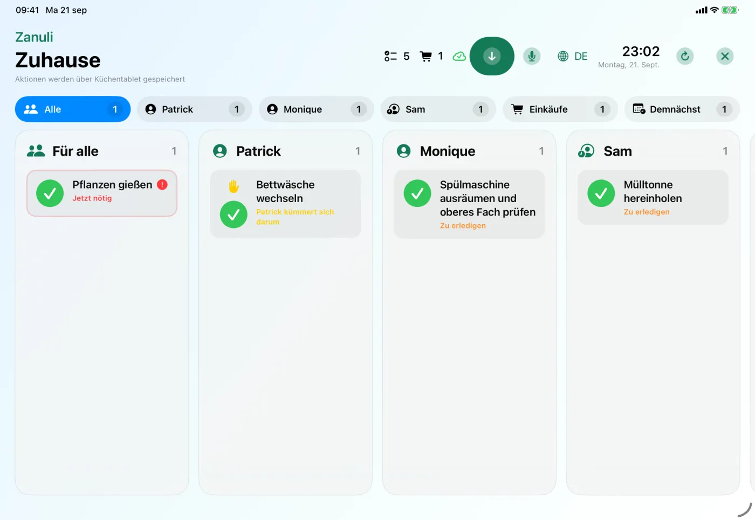This screenshot has height=520, width=755.
Task: Mark Pflanzen gießen as done
Action: pos(50,193)
